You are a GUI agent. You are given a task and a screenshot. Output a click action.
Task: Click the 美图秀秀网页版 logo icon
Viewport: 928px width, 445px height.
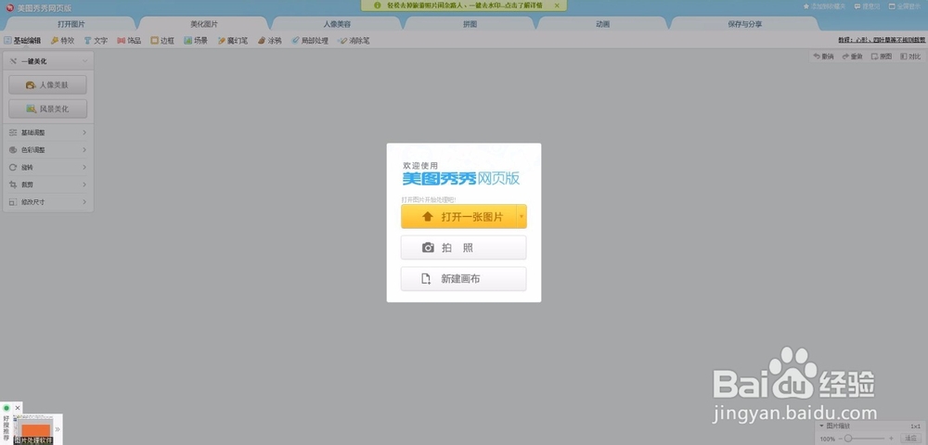(9, 7)
